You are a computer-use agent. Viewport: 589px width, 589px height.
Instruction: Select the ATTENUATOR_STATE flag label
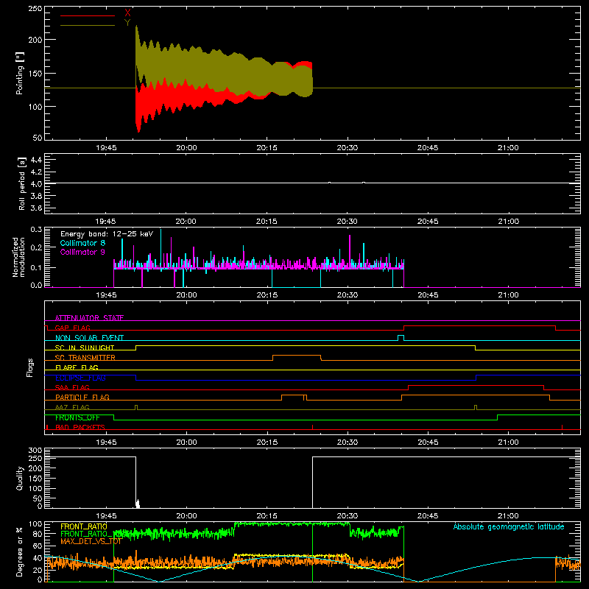tap(89, 318)
